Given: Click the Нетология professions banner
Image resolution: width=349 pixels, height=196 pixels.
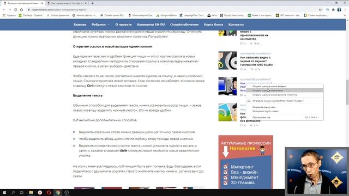Looking at the screenshot, I should tap(245, 162).
